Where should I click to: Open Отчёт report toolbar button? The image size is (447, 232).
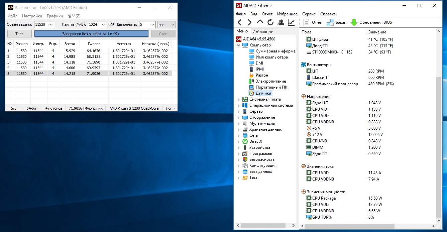pyautogui.click(x=313, y=22)
